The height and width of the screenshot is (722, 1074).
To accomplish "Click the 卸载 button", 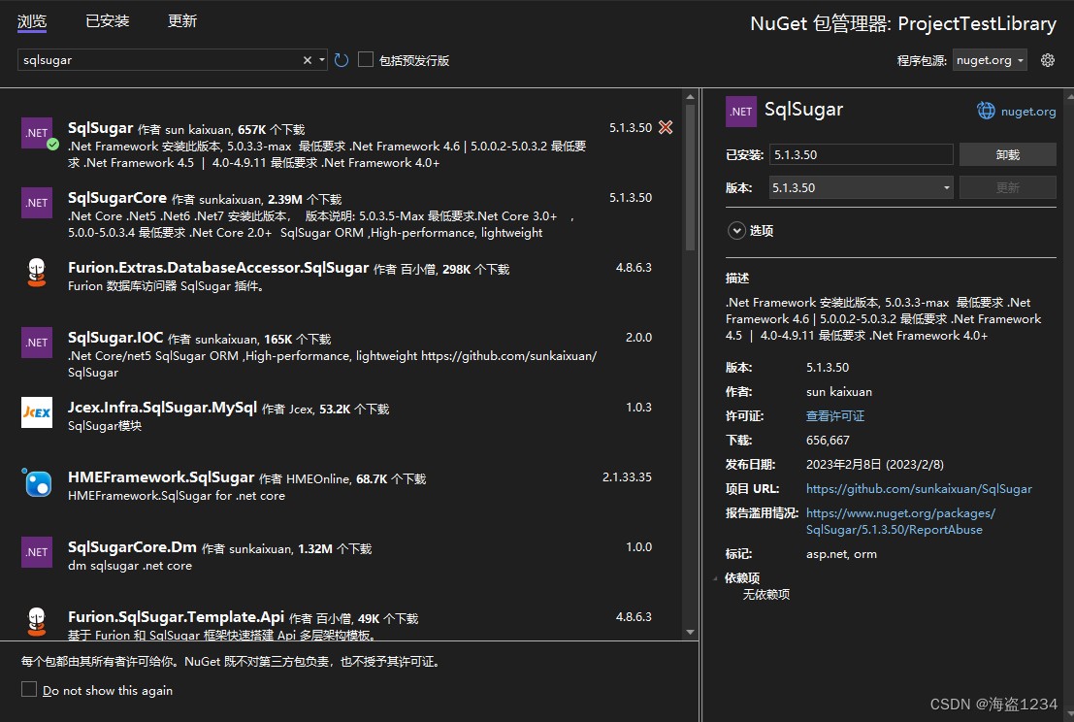I will point(1007,153).
